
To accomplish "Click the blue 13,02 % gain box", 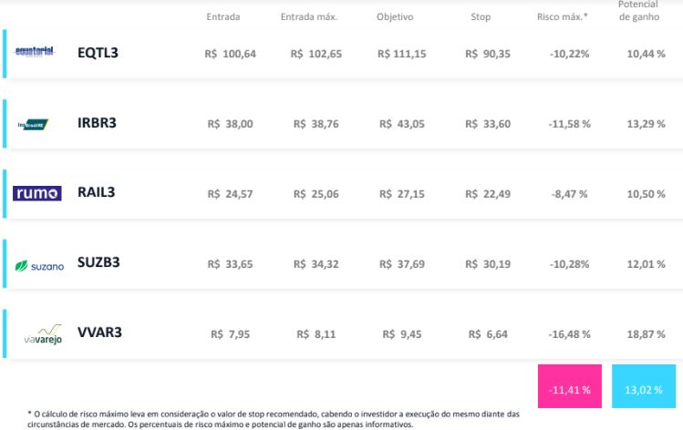I will point(644,386).
